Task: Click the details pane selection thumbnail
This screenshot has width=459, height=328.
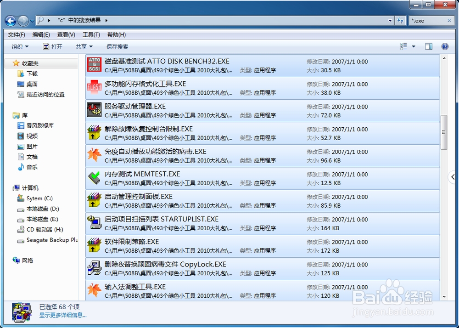Action: pos(22,311)
